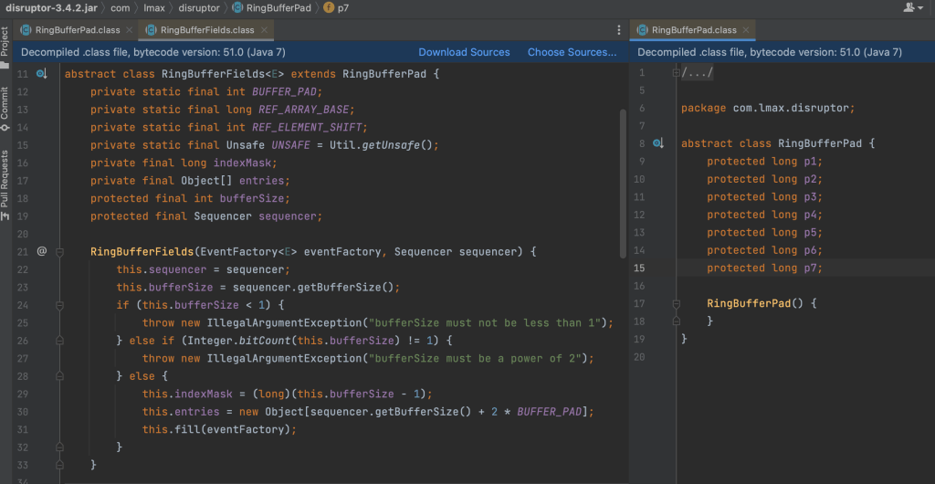Switch to RingBufferPad.class tab in left pane

tap(77, 30)
